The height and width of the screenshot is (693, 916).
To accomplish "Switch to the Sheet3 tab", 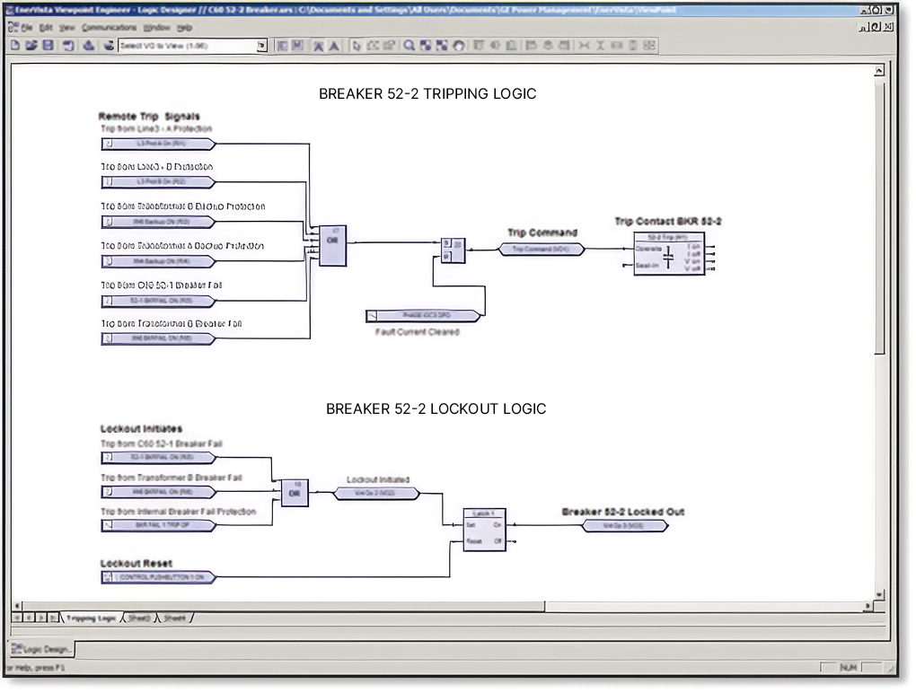I will pos(139,618).
